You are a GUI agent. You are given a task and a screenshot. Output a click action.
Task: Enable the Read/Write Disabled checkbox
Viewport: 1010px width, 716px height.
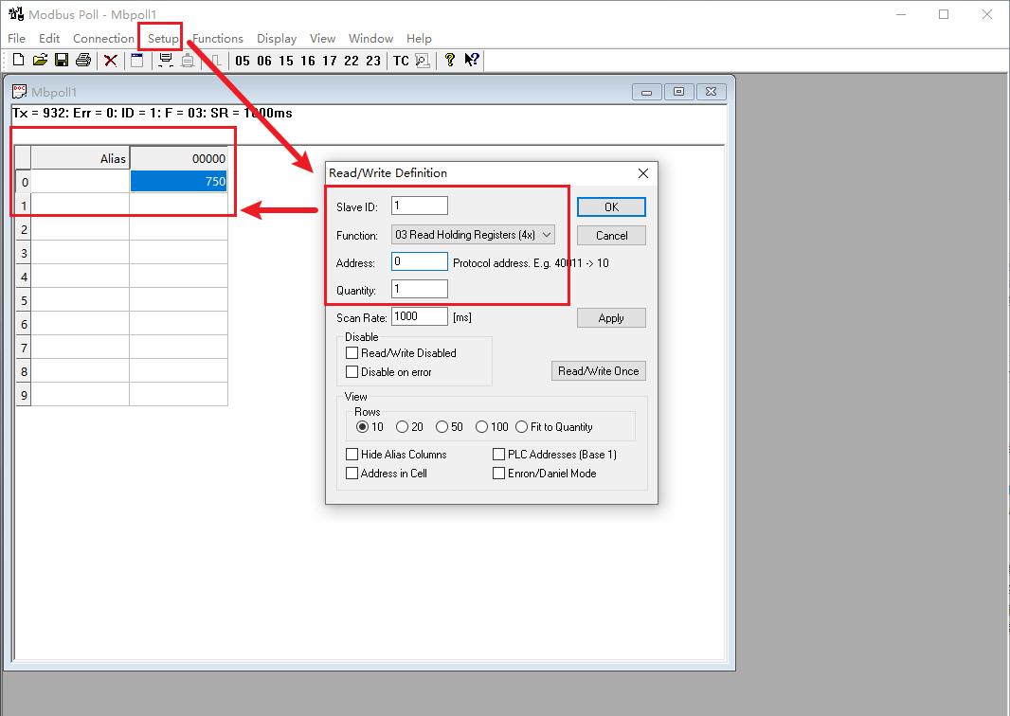[352, 353]
